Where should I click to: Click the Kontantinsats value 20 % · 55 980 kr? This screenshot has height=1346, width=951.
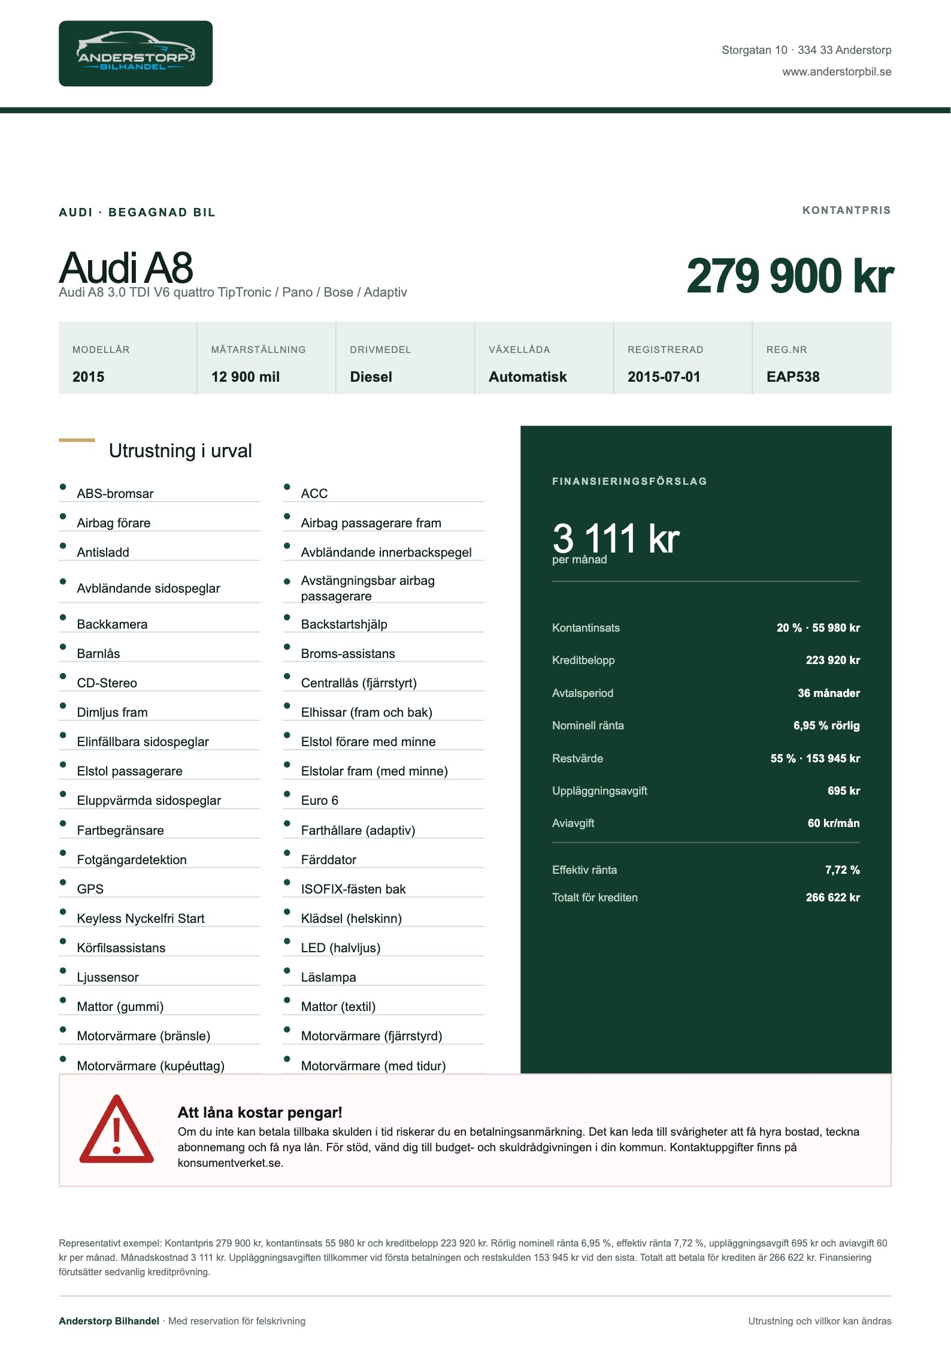click(818, 628)
